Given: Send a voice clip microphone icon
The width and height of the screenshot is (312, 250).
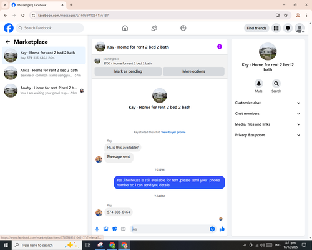Looking at the screenshot, I should coord(97,229).
